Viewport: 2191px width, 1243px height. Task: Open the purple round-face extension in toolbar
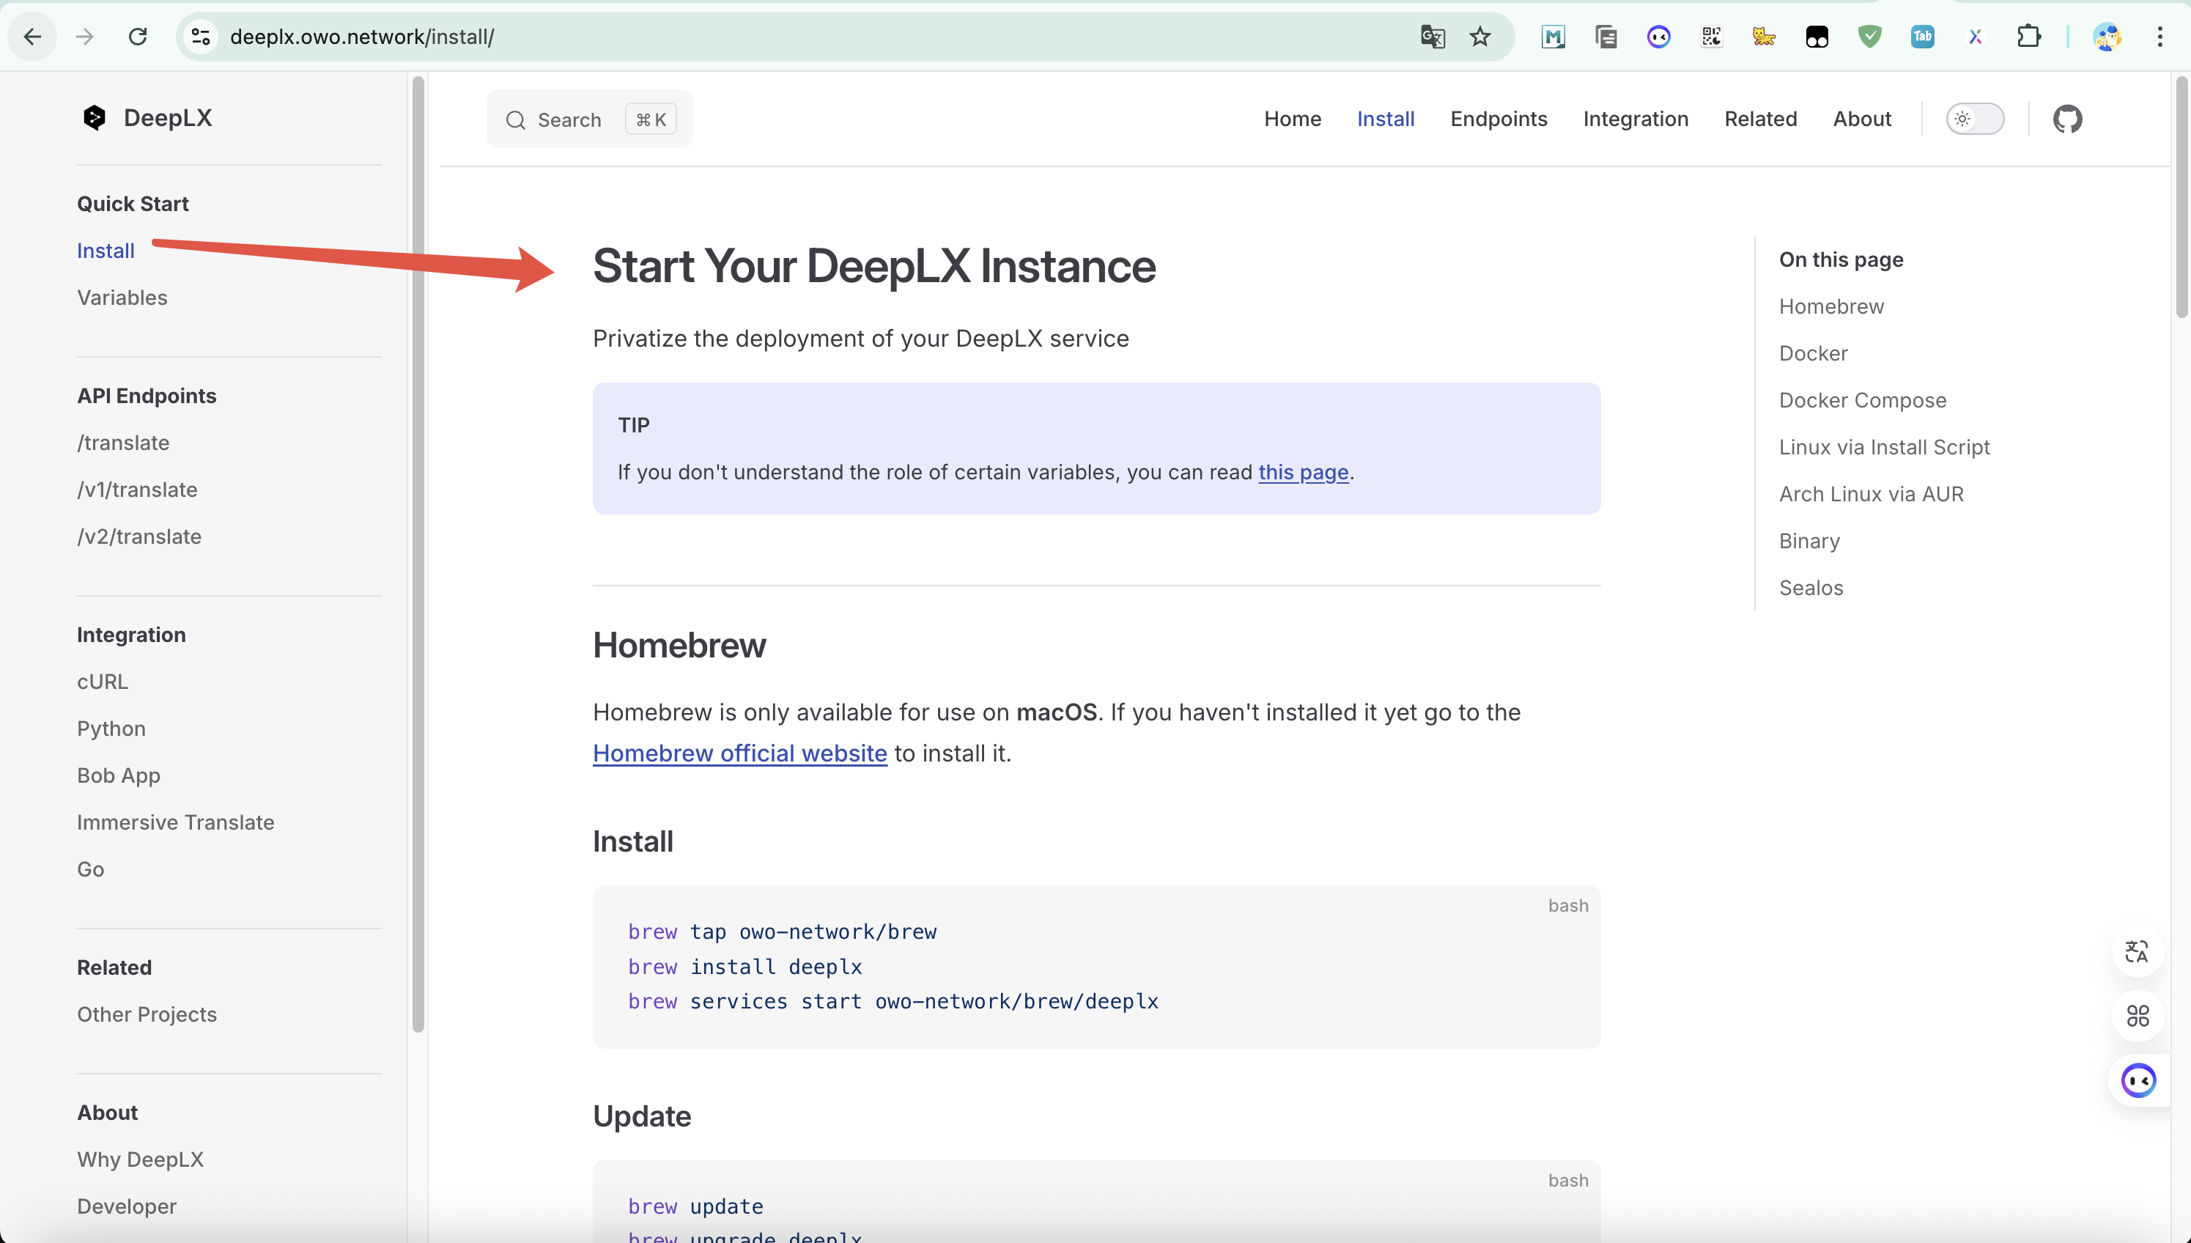pyautogui.click(x=1658, y=37)
